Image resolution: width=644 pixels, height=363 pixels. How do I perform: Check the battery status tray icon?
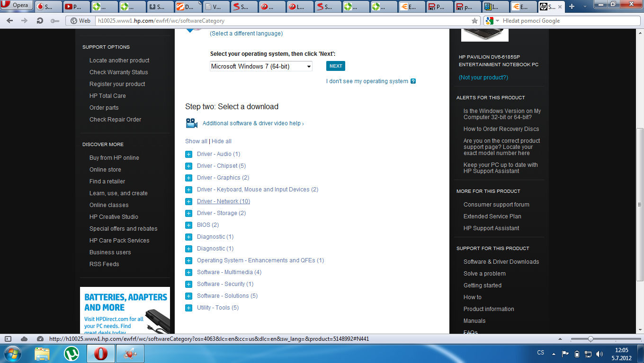577,354
